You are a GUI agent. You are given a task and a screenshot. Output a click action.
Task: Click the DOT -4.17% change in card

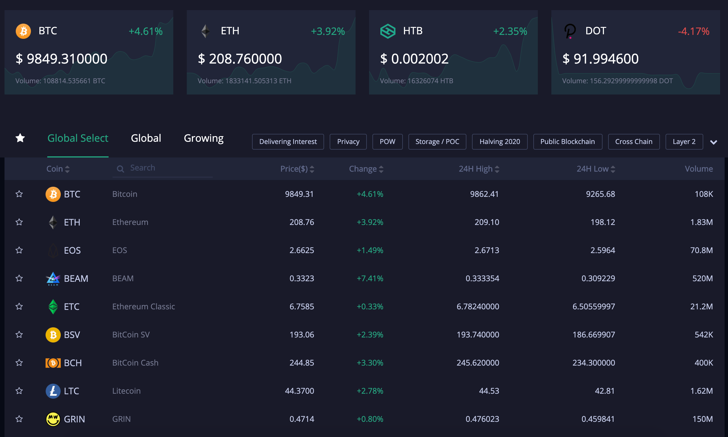click(x=694, y=31)
